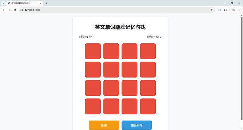
Task: Open the Extensions puzzle icon
Action: tap(225, 10)
